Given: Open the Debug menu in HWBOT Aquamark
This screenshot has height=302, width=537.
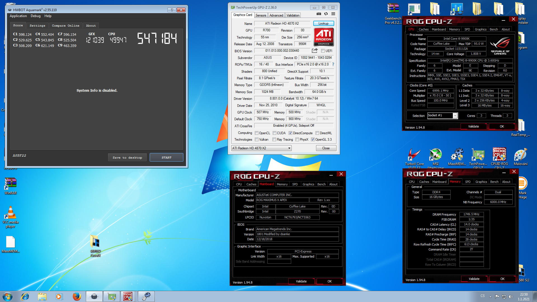Looking at the screenshot, I should click(36, 16).
